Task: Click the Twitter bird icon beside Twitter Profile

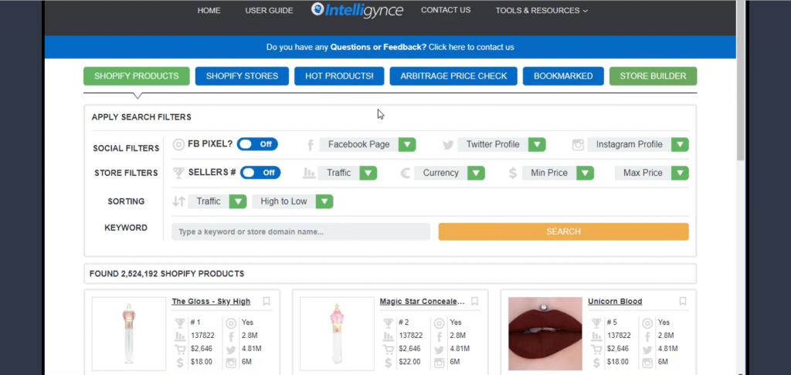Action: pos(448,145)
